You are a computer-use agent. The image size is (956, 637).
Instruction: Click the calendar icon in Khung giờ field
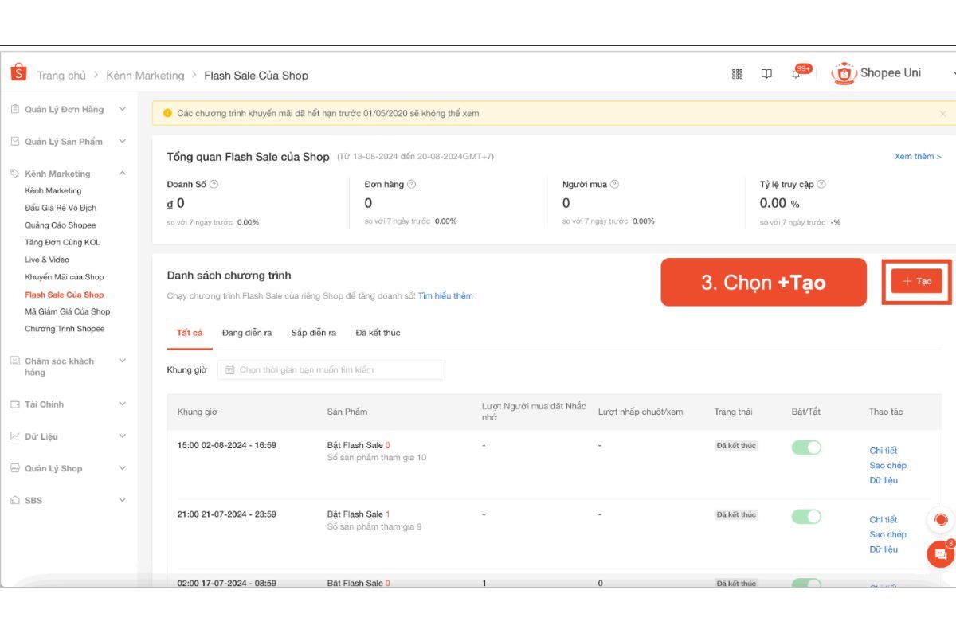pyautogui.click(x=230, y=369)
